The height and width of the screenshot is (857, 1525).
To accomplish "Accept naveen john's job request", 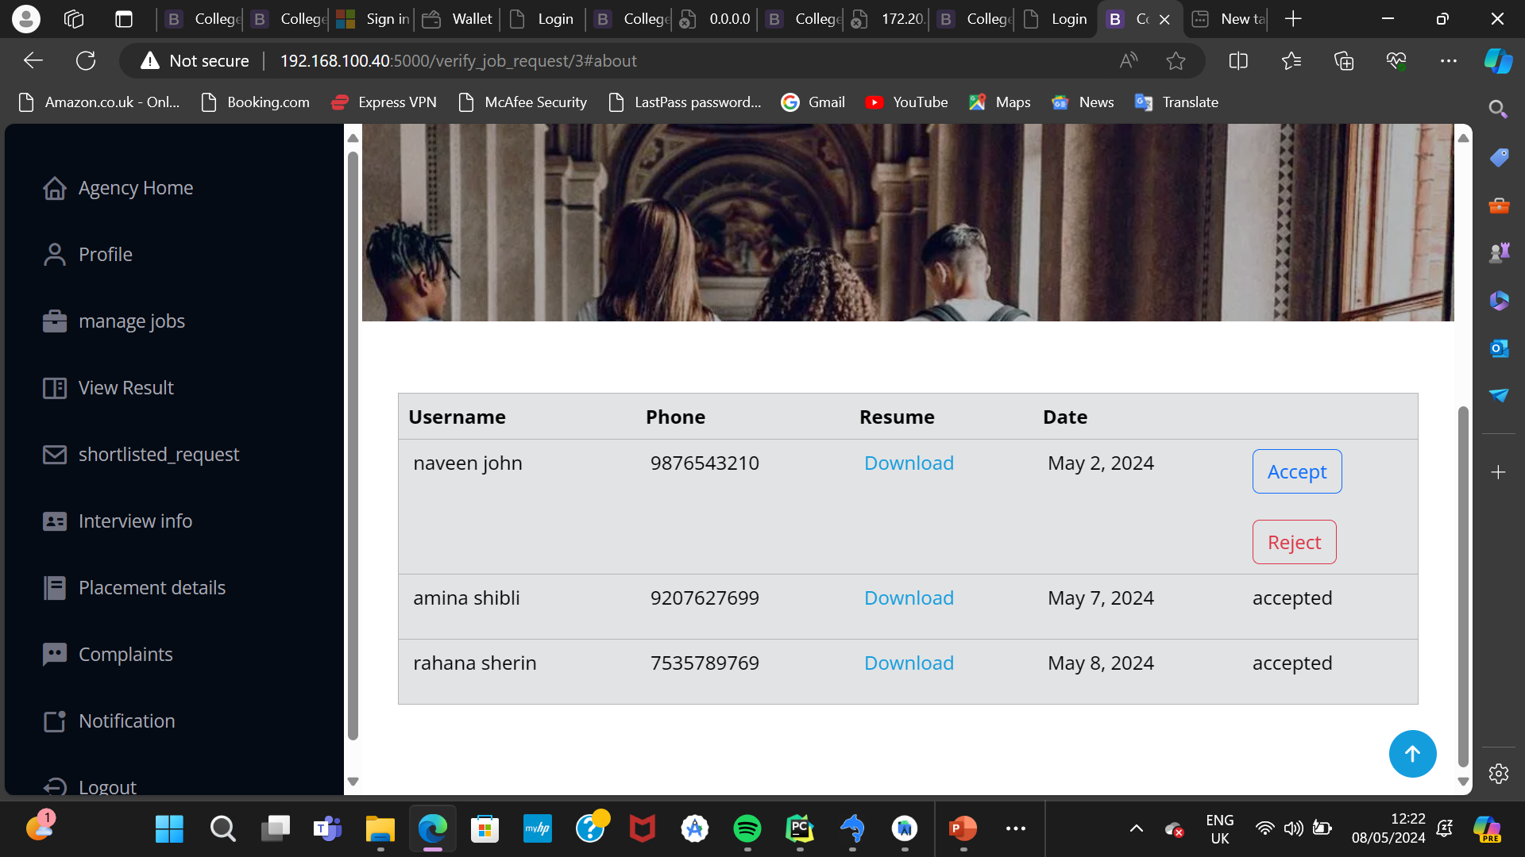I will coord(1296,471).
